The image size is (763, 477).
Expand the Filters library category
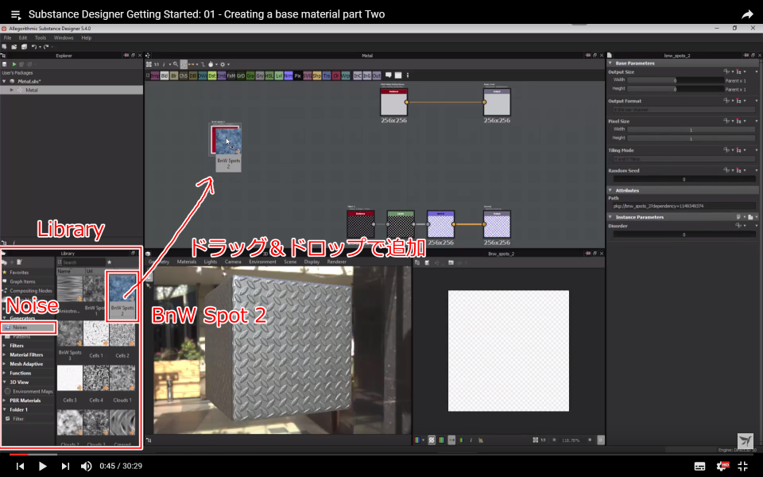pos(5,346)
